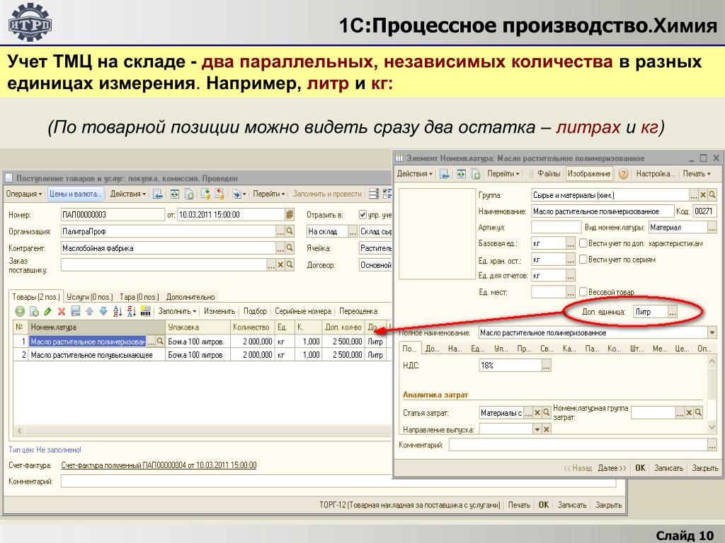Click ellipsis button of Базовая ед. field
Screen dimensions: 725x543
tap(571, 243)
